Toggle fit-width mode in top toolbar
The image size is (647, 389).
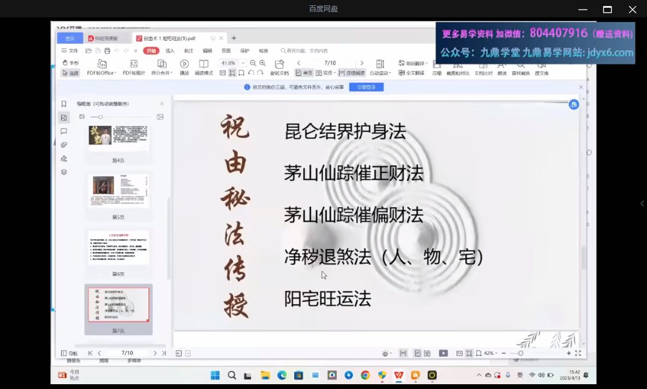coord(241,73)
